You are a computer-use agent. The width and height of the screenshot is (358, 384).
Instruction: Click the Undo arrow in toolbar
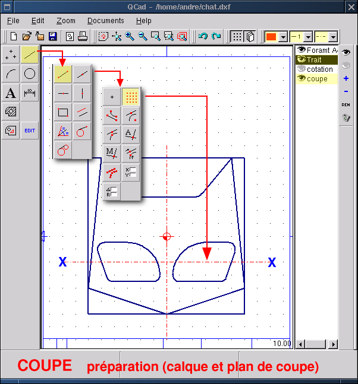(203, 36)
